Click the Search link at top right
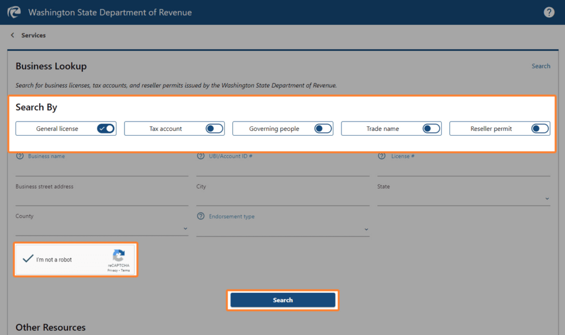The image size is (565, 335). tap(541, 66)
